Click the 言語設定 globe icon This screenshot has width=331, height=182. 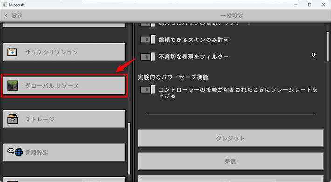pyautogui.click(x=19, y=152)
